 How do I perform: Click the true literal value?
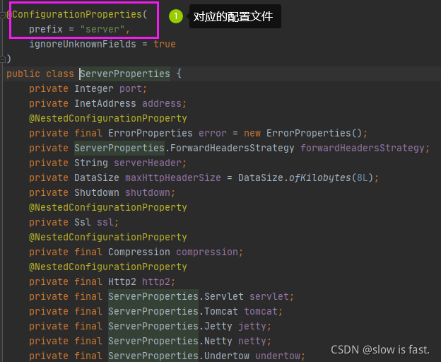(x=165, y=44)
